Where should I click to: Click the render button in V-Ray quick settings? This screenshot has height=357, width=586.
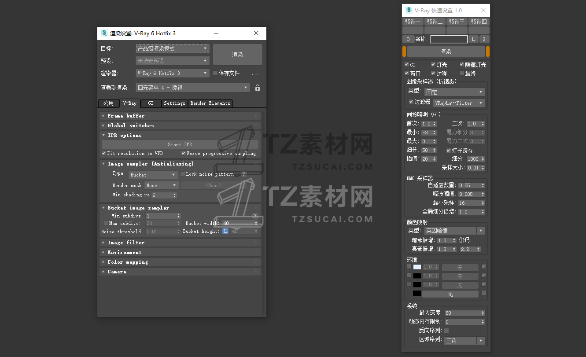(446, 52)
